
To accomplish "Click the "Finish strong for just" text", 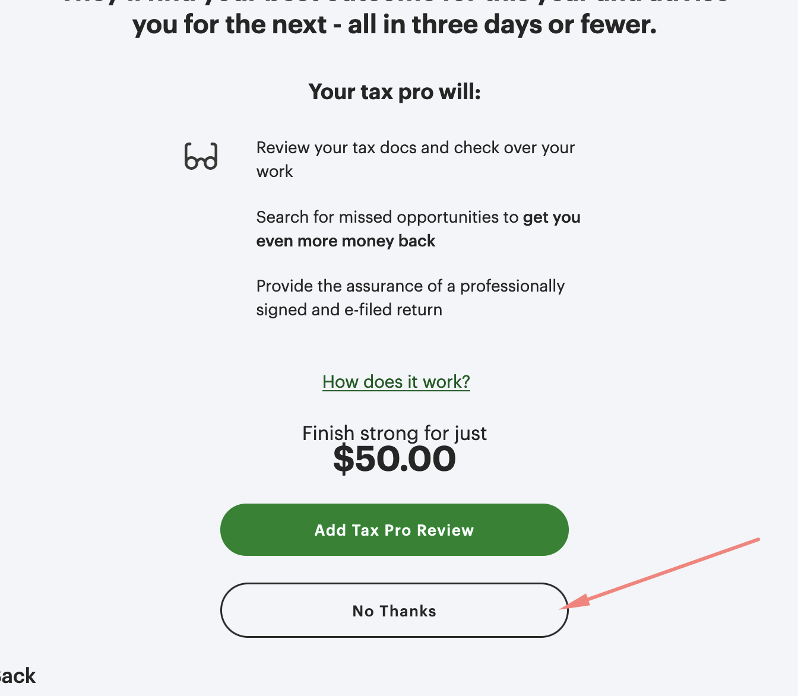I will pyautogui.click(x=394, y=433).
